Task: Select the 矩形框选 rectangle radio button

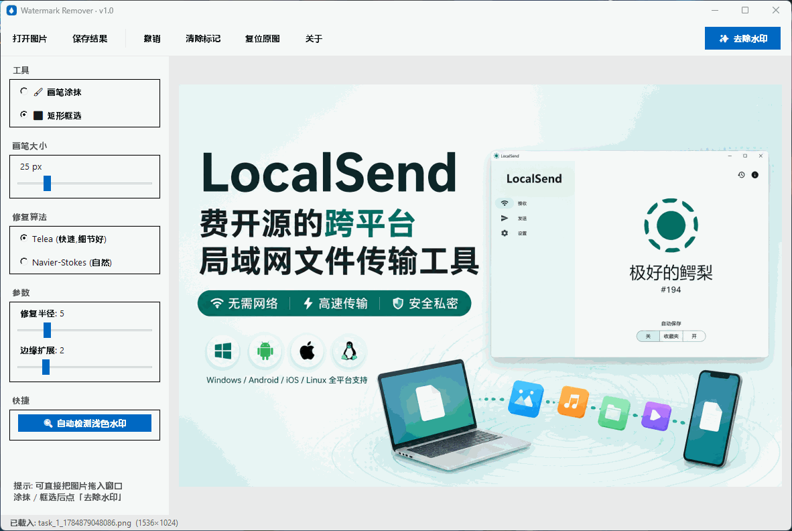Action: pos(23,115)
